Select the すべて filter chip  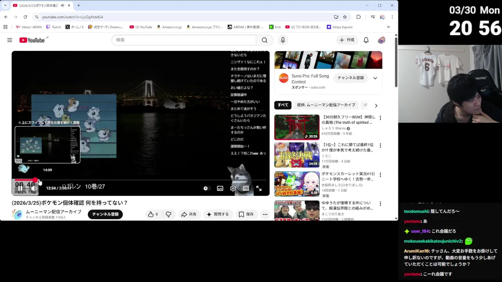283,105
